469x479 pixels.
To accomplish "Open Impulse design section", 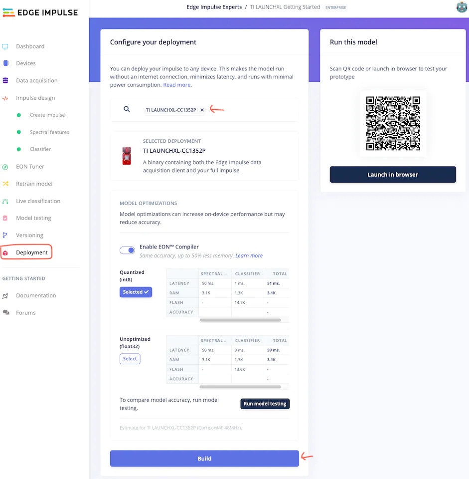I will pos(35,98).
